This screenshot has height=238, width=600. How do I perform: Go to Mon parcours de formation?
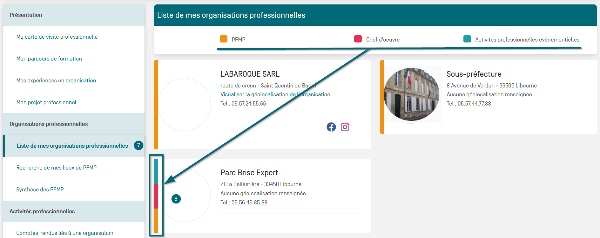[49, 59]
